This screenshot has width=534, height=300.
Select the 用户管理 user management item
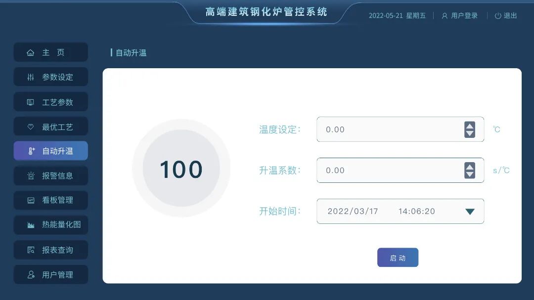coord(50,274)
